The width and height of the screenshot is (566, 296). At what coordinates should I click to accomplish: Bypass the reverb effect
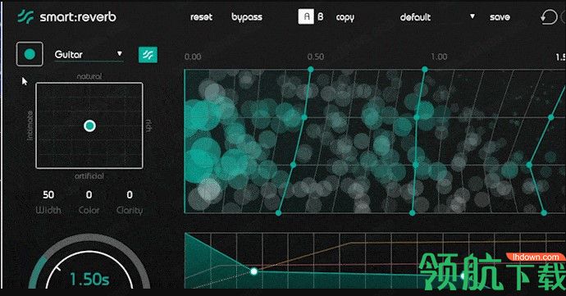247,17
